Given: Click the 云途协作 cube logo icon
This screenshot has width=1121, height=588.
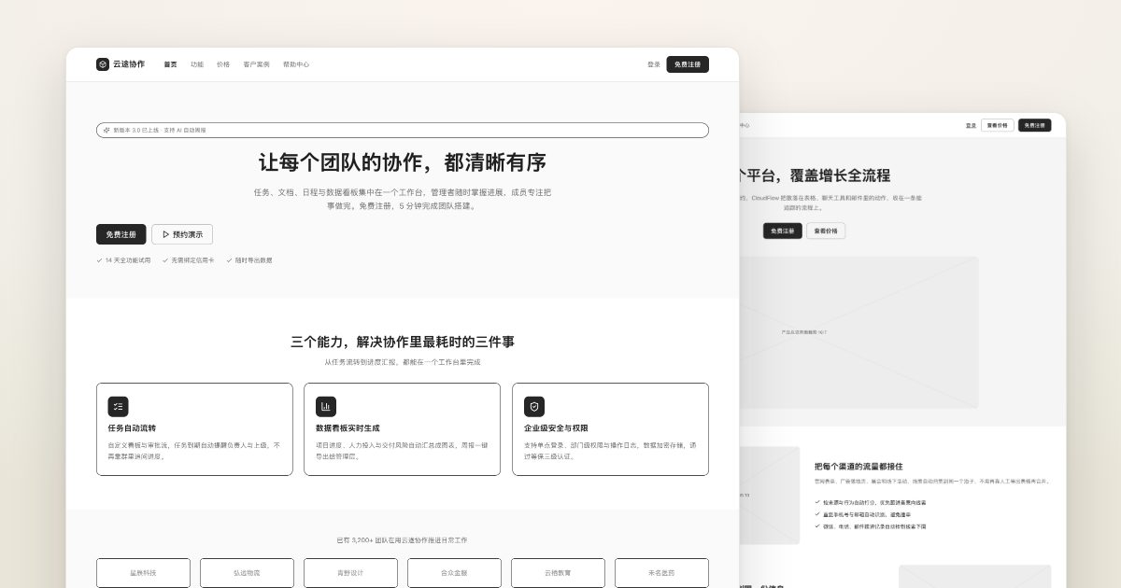Looking at the screenshot, I should pyautogui.click(x=103, y=64).
